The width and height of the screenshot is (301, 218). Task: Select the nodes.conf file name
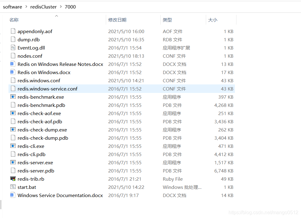[30, 56]
